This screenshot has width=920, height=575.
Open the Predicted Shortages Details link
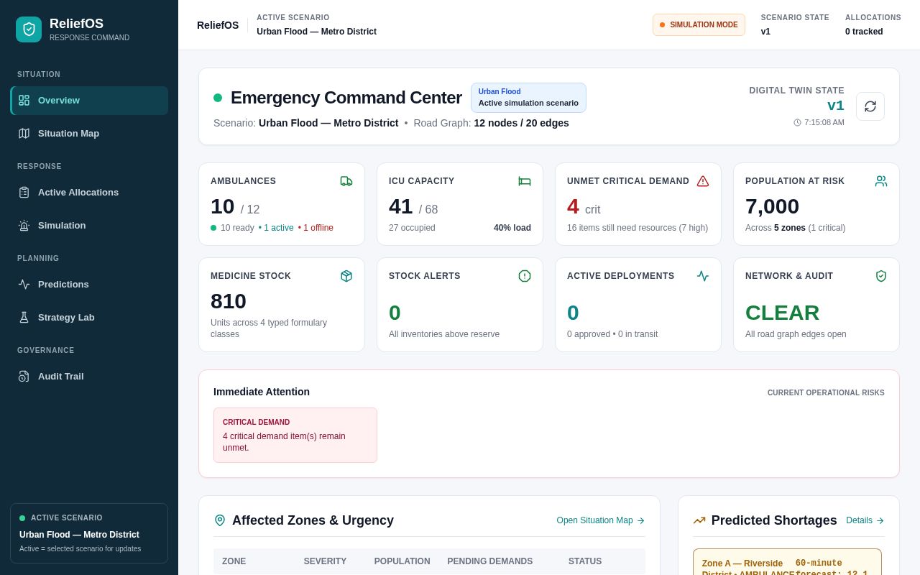[865, 520]
